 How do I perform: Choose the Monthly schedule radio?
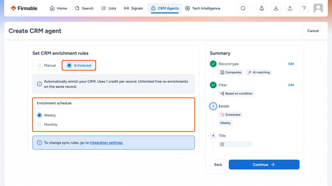[x=39, y=125]
